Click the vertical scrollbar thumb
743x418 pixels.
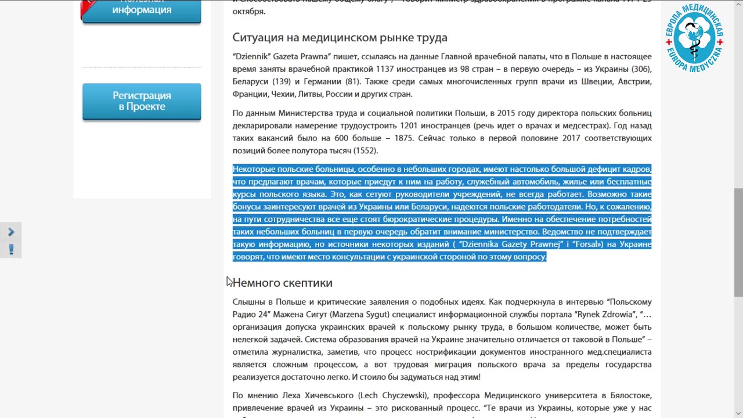pos(738,243)
